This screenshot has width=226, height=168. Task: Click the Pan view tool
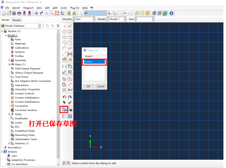click(x=36, y=13)
